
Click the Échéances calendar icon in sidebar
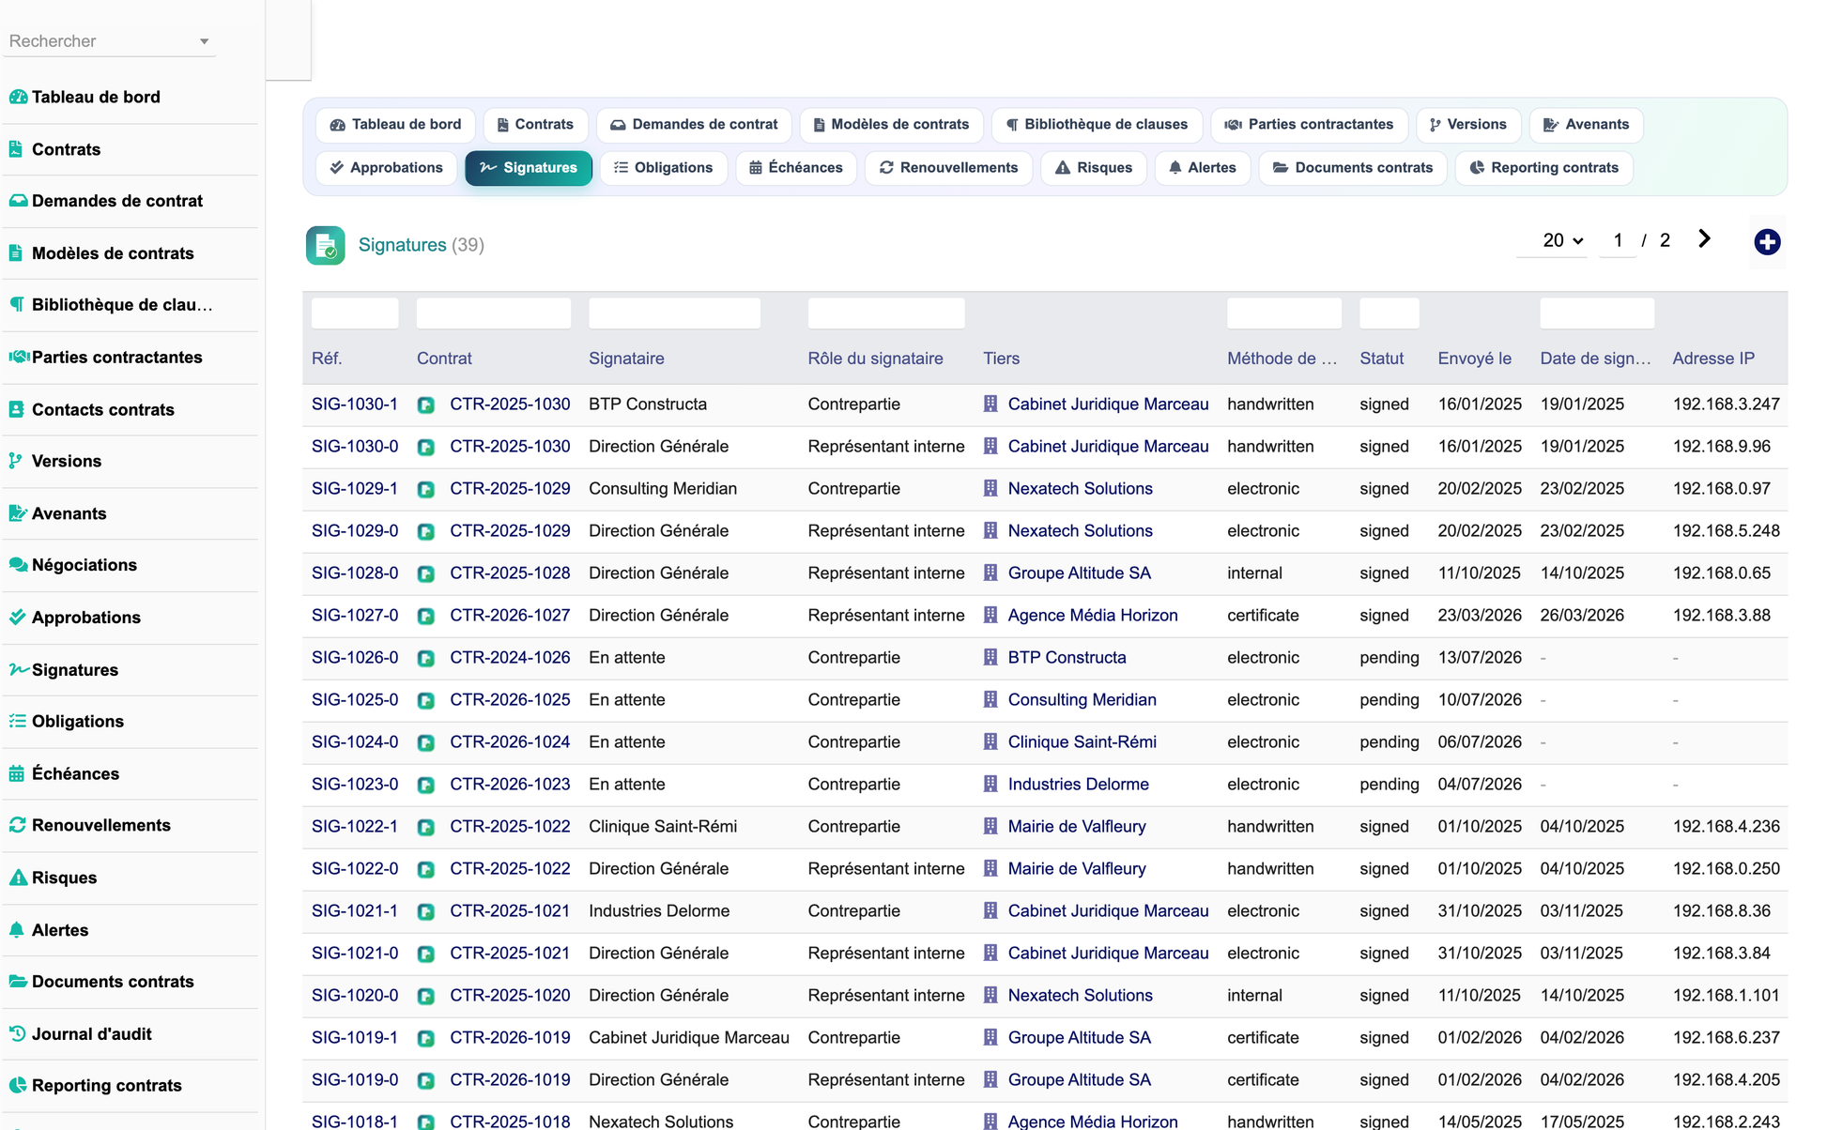pos(17,773)
